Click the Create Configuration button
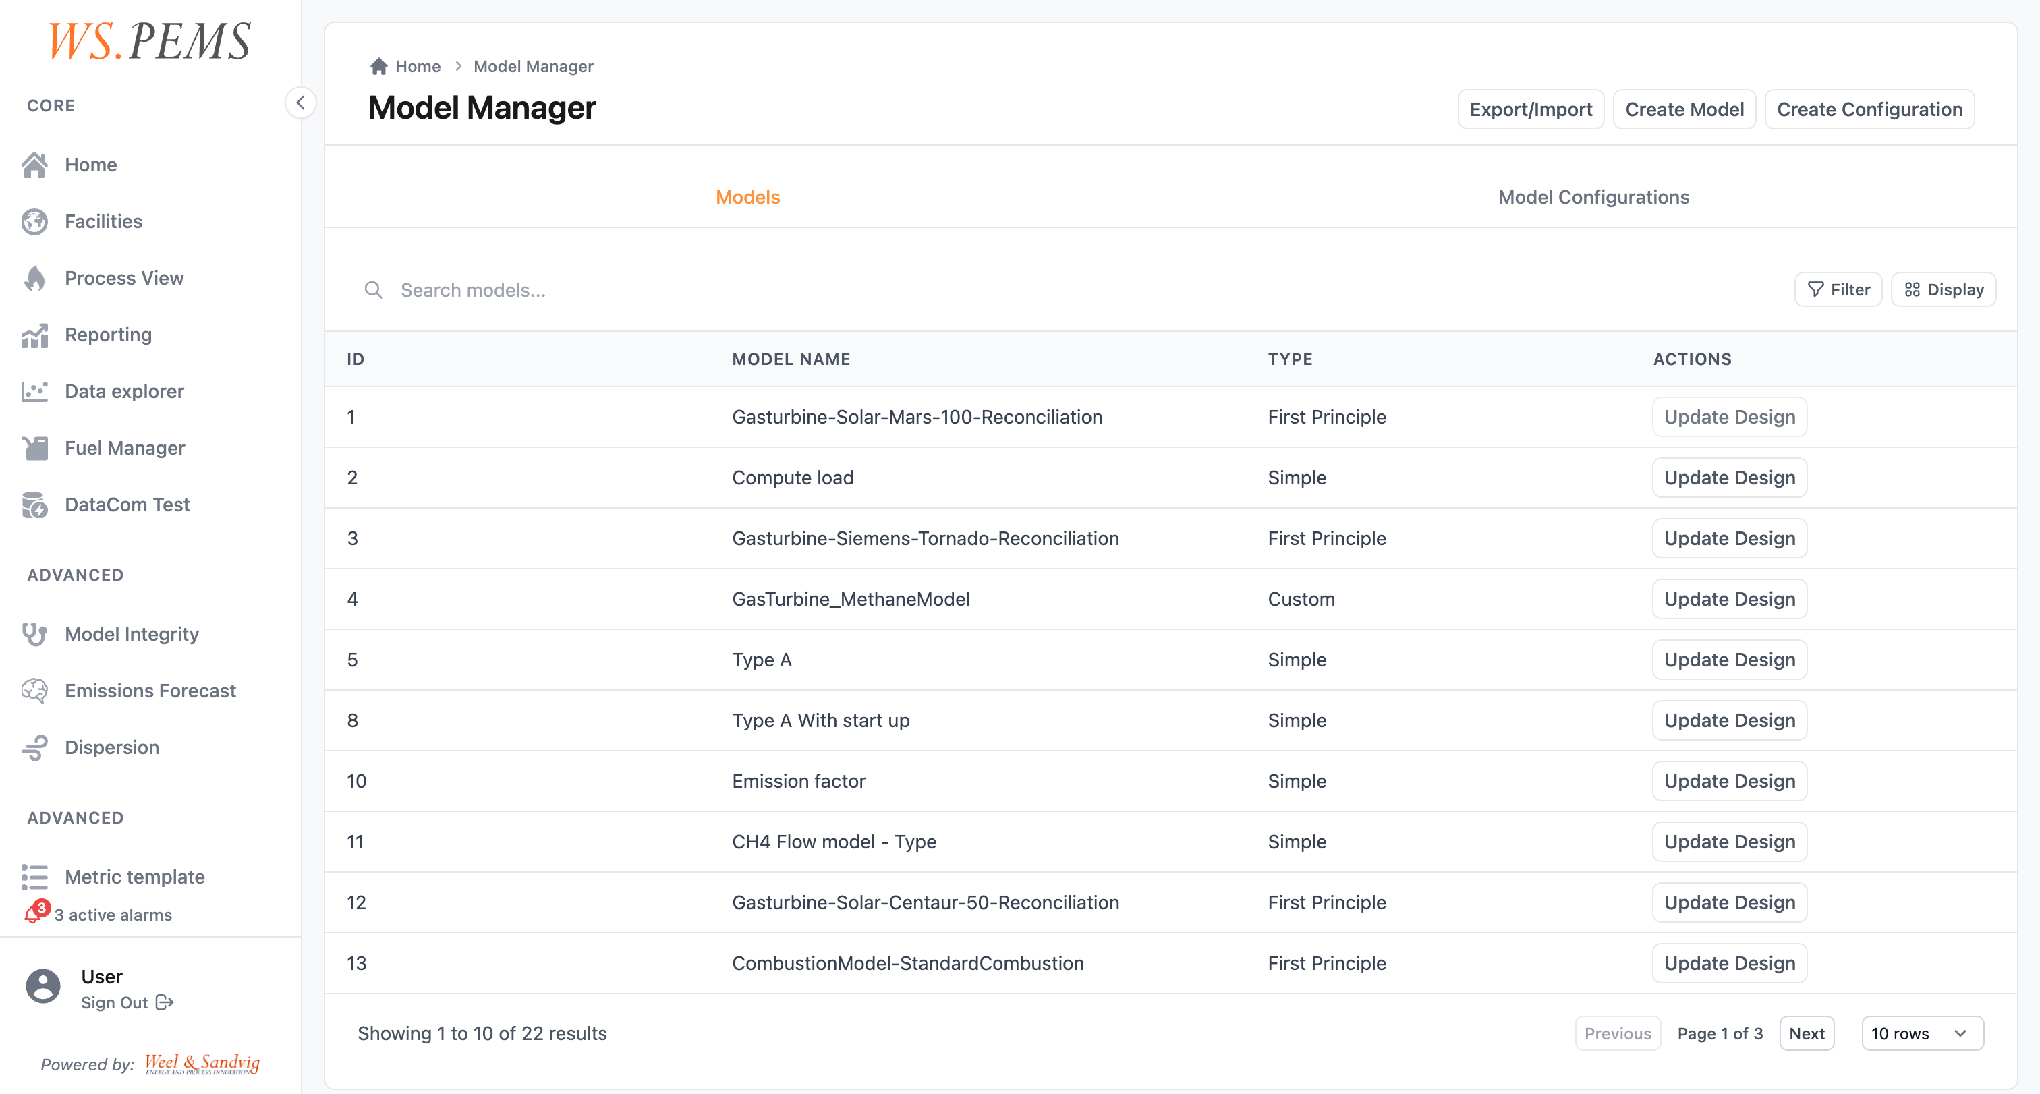Image resolution: width=2040 pixels, height=1094 pixels. (x=1869, y=109)
